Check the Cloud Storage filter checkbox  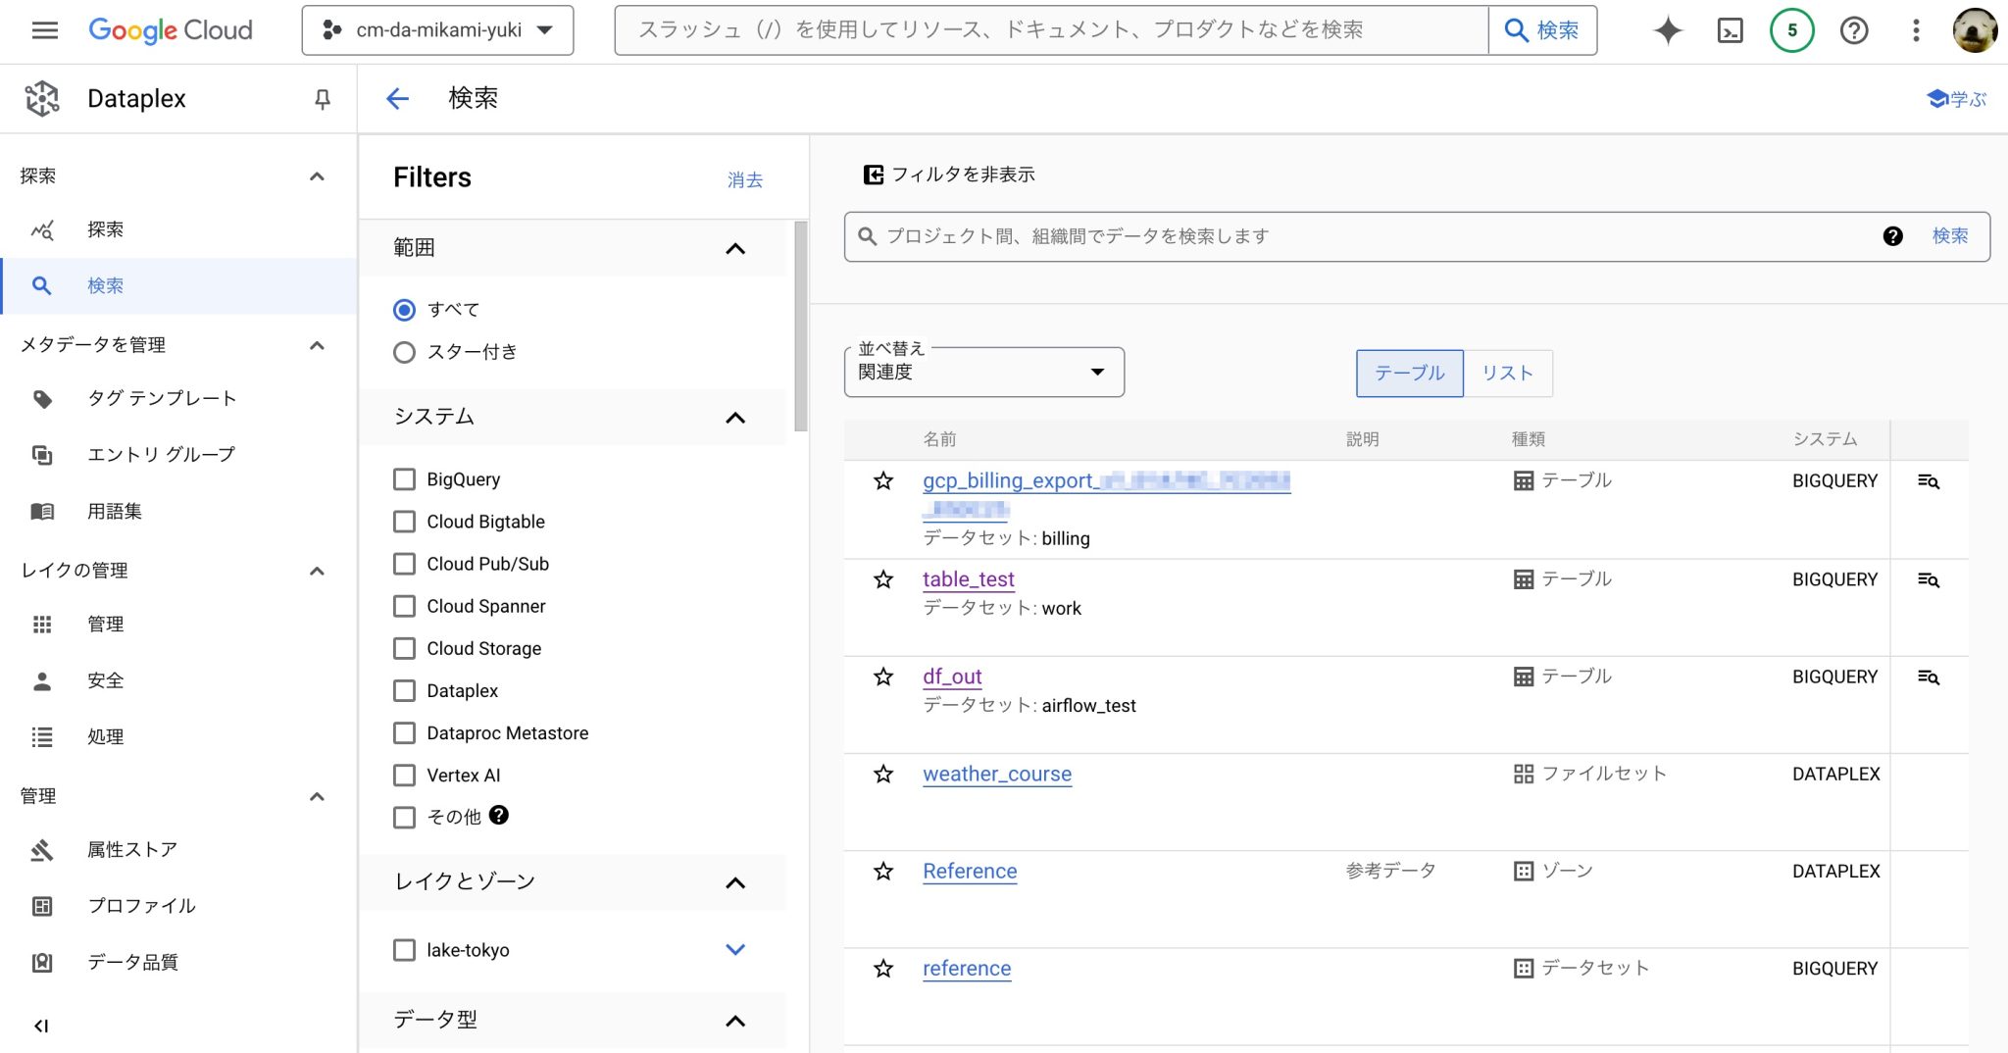(404, 648)
